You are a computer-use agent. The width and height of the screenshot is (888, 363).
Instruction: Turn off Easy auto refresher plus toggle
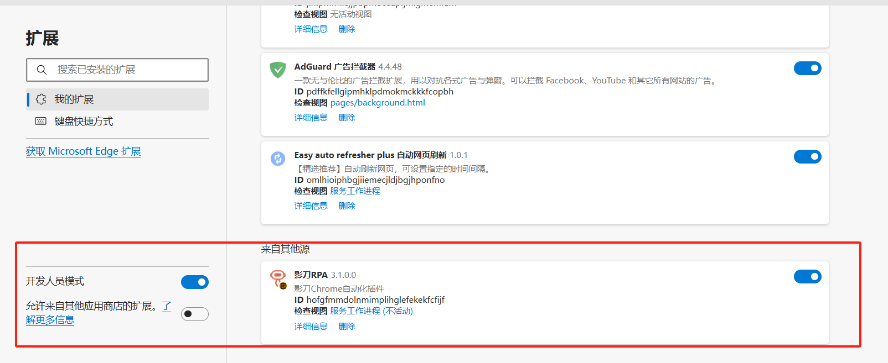[808, 156]
